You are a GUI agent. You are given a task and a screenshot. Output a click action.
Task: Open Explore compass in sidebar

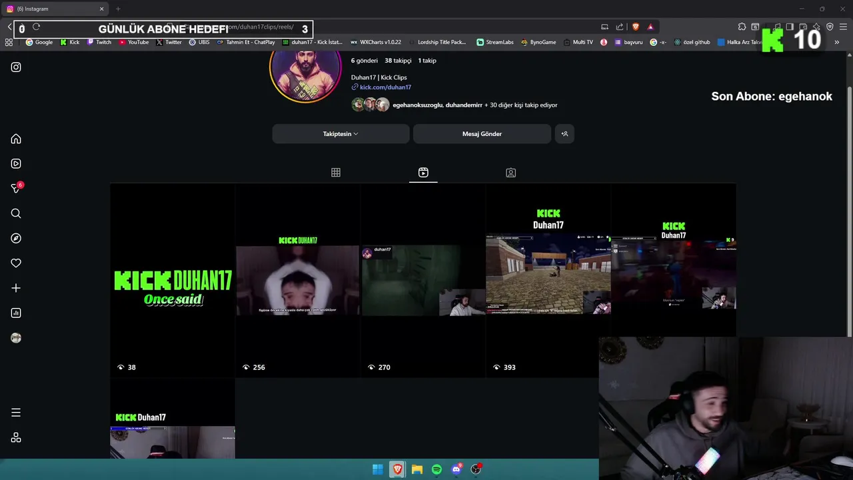coord(16,238)
